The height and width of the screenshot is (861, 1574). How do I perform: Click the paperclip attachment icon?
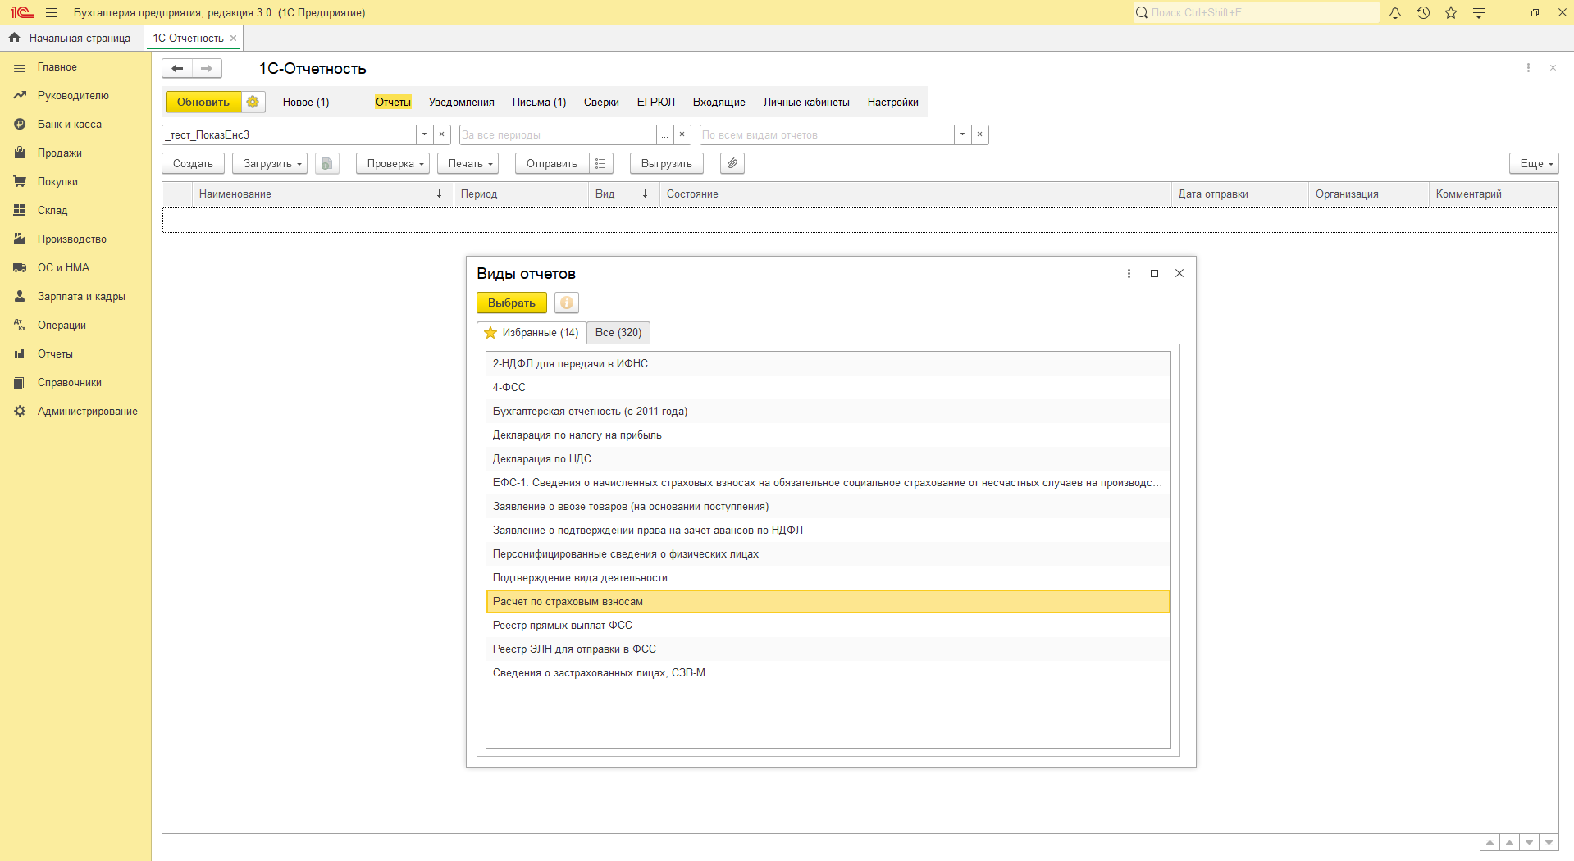point(732,163)
